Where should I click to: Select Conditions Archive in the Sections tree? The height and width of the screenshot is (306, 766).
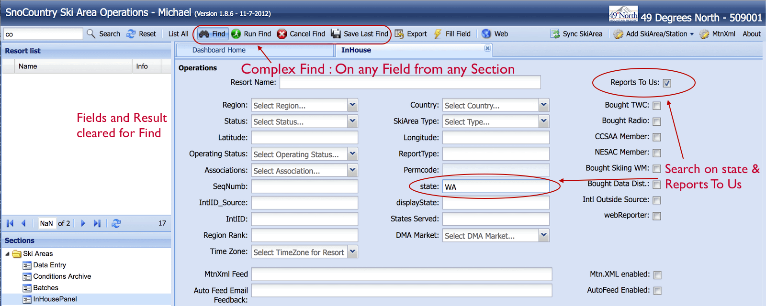tap(62, 276)
